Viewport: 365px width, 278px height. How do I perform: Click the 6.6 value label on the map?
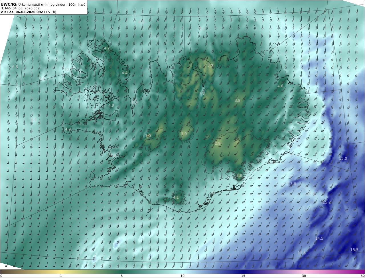click(x=15, y=67)
